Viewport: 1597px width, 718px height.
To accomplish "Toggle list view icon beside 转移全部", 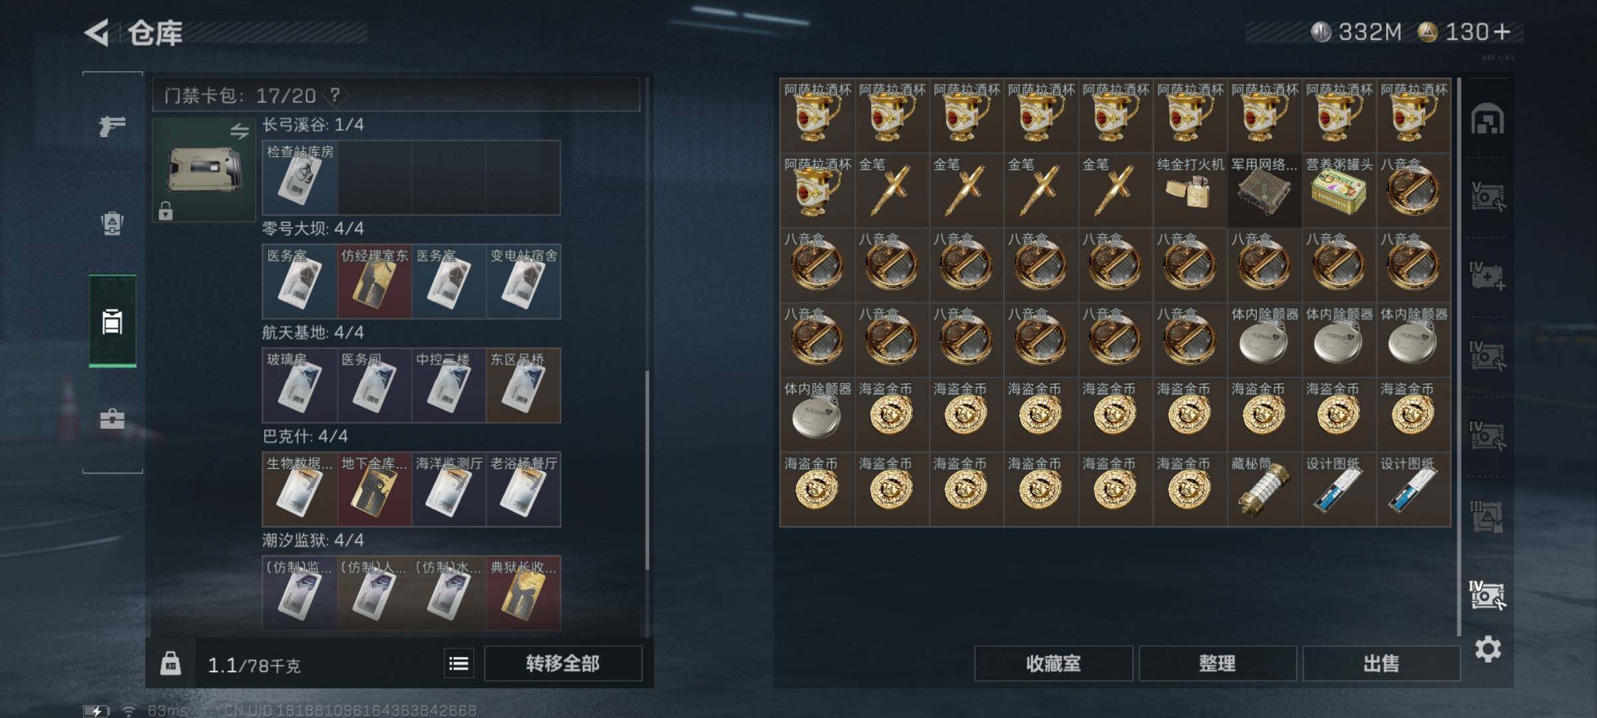I will (459, 663).
